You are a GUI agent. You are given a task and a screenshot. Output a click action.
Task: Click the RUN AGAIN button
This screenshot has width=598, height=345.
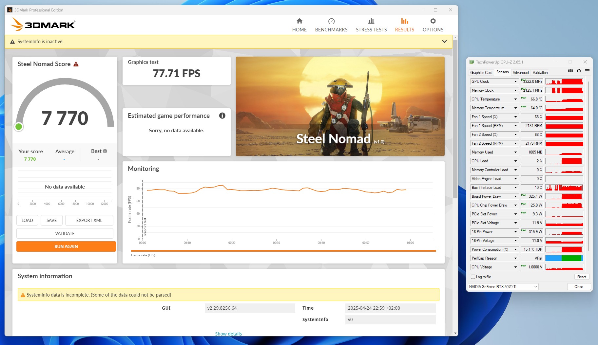(66, 246)
